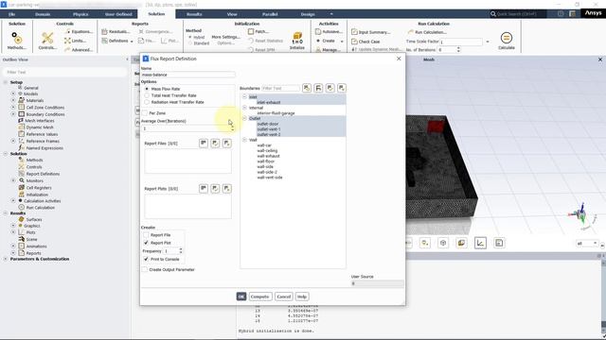The height and width of the screenshot is (340, 606).
Task: Open Solution Methods from ribbon icon
Action: (16, 41)
